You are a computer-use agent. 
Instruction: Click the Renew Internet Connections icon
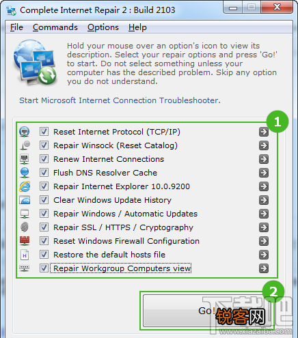point(25,159)
